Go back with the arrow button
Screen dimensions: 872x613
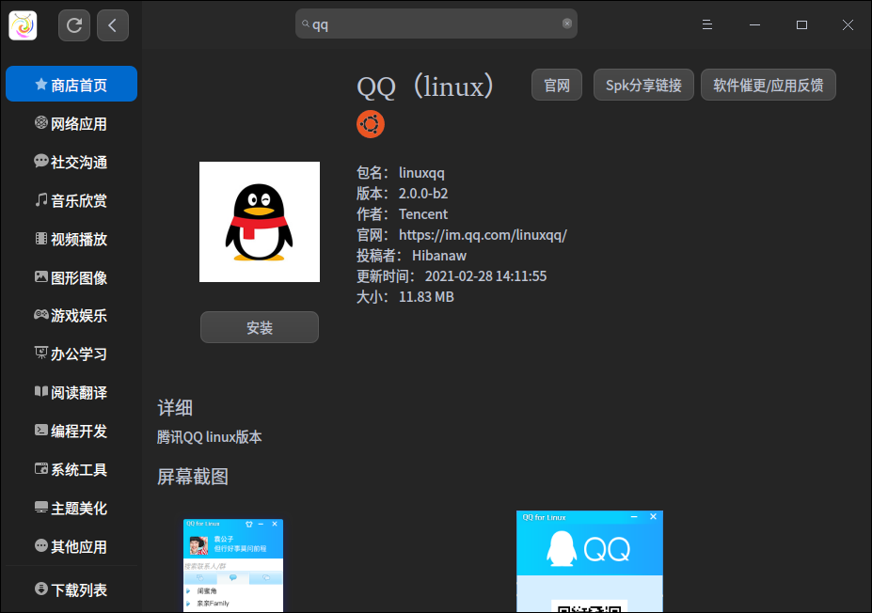click(x=113, y=25)
